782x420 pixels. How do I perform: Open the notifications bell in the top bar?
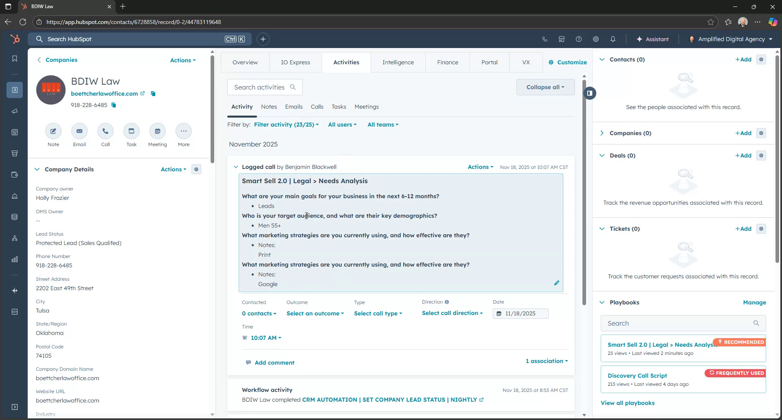(x=613, y=39)
